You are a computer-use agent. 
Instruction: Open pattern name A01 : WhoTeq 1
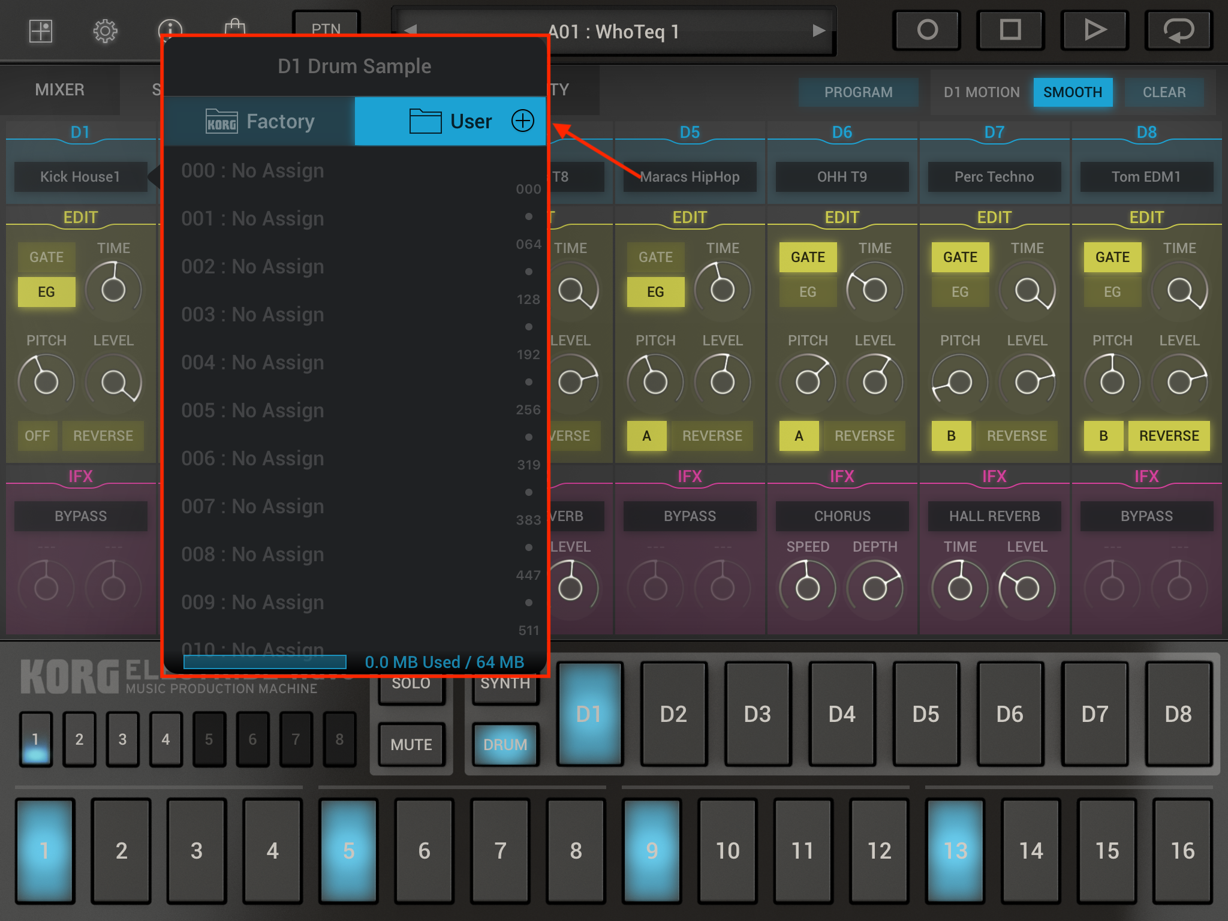[613, 31]
